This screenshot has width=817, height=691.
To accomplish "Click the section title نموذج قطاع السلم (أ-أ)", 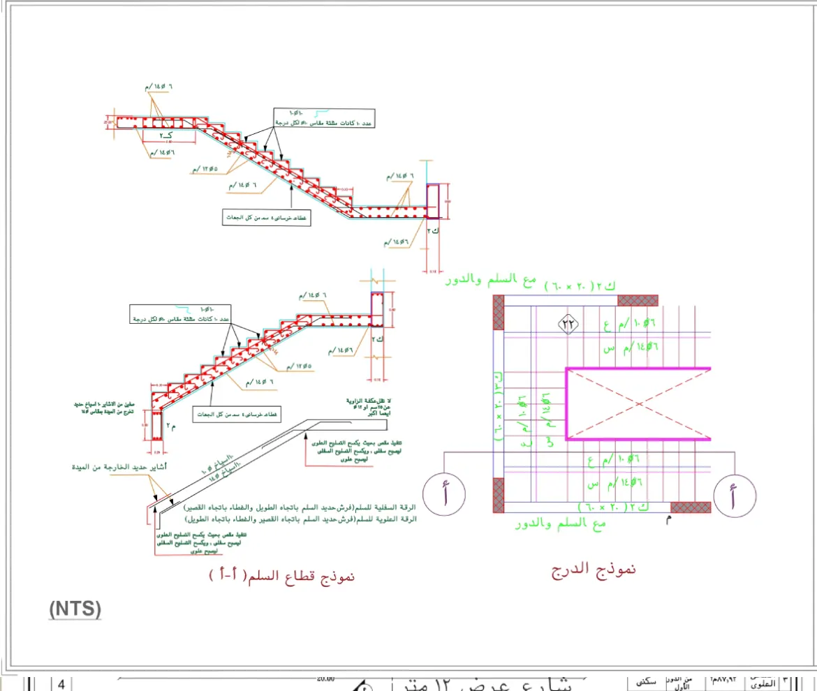I will (x=282, y=576).
